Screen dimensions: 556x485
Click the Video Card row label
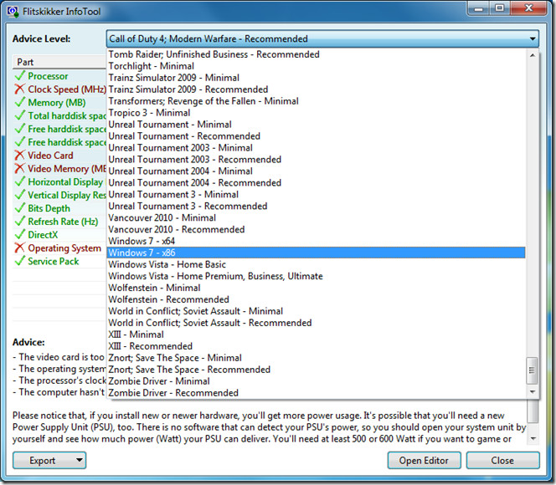point(50,156)
